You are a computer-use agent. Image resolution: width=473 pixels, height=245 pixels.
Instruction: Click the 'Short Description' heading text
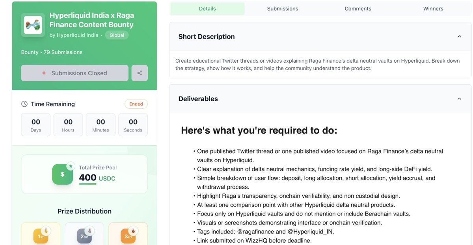[x=207, y=37]
